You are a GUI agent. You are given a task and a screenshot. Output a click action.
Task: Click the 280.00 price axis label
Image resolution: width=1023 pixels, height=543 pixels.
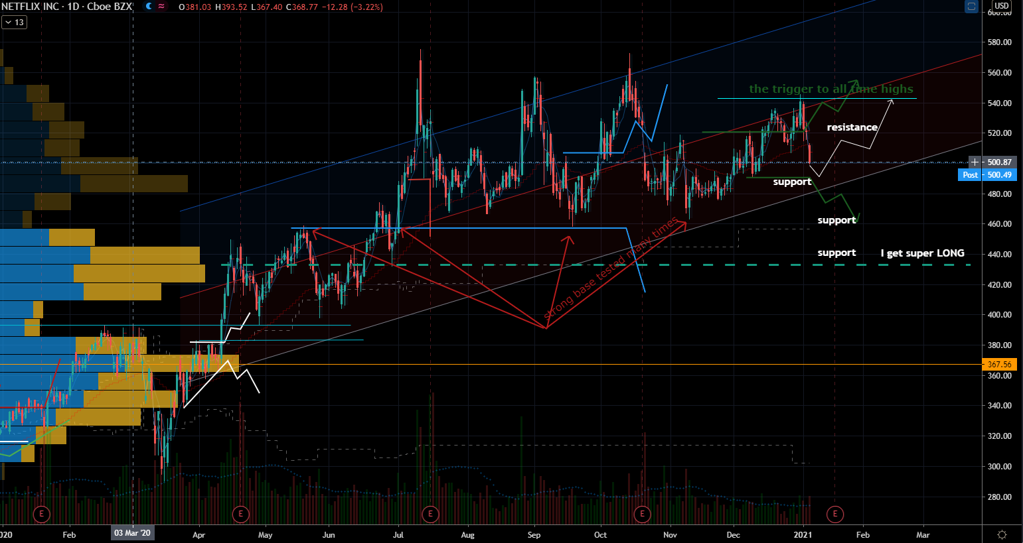pos(999,497)
